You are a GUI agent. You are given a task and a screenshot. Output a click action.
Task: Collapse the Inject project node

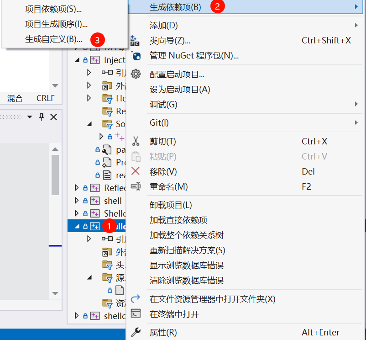77,60
